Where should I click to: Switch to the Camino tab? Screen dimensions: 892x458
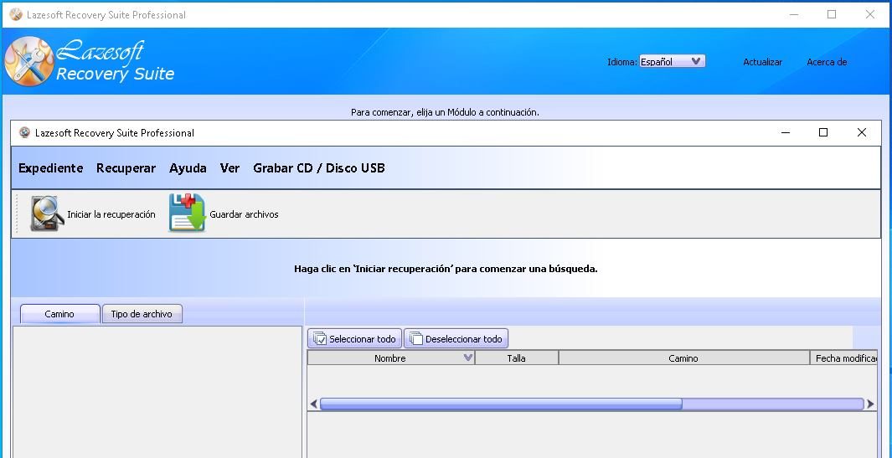[x=59, y=313]
